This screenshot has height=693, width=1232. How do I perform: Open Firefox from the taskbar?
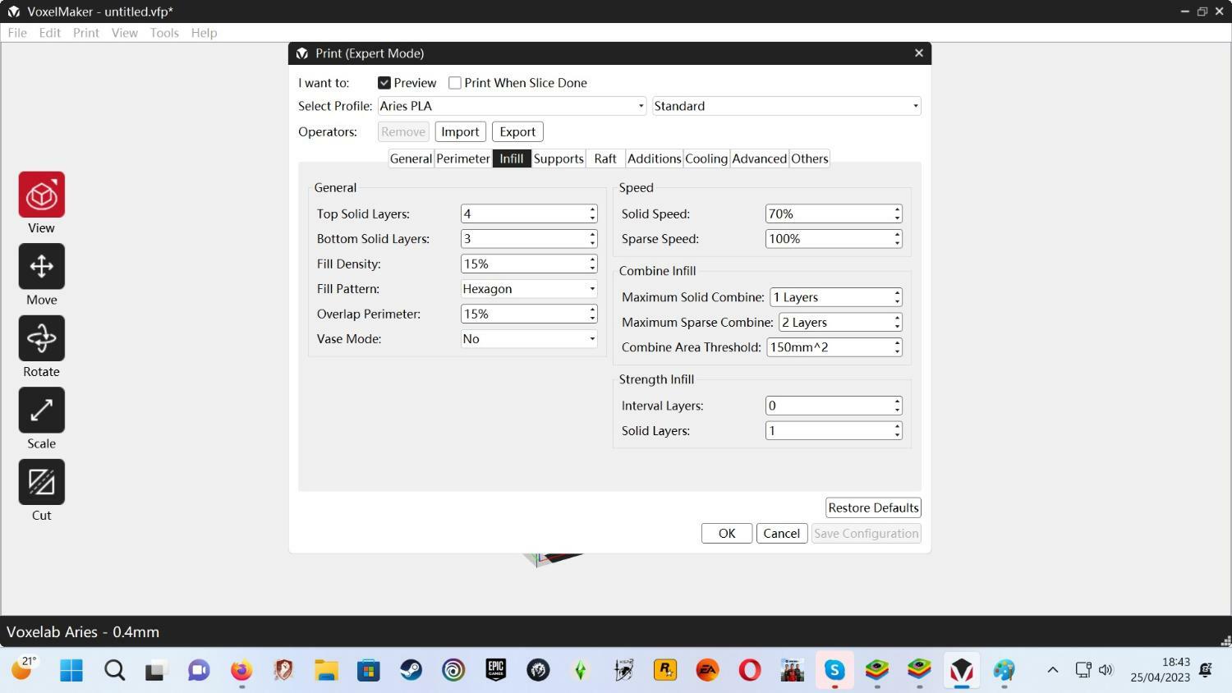pyautogui.click(x=241, y=671)
